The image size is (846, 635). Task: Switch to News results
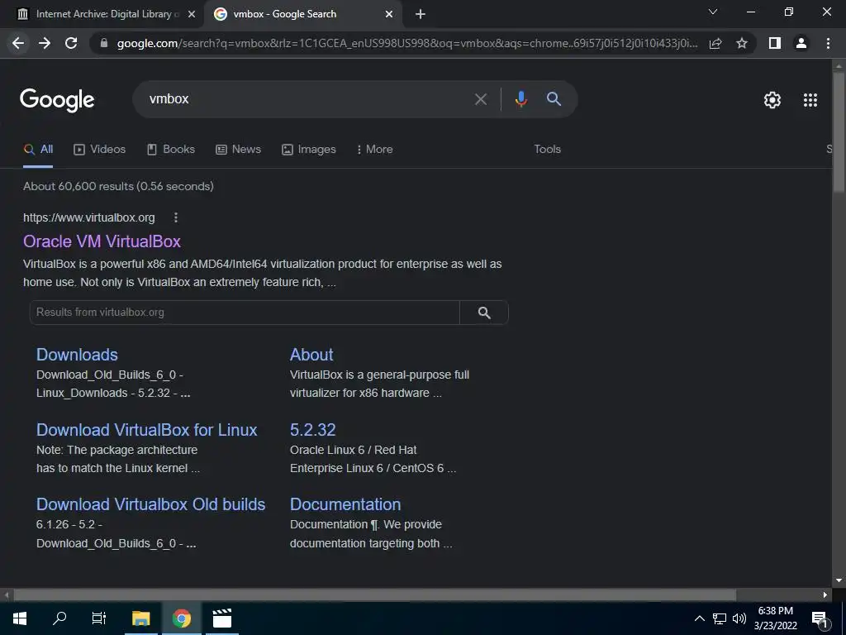pyautogui.click(x=238, y=150)
